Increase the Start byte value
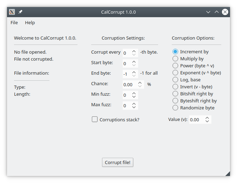 click(134, 62)
